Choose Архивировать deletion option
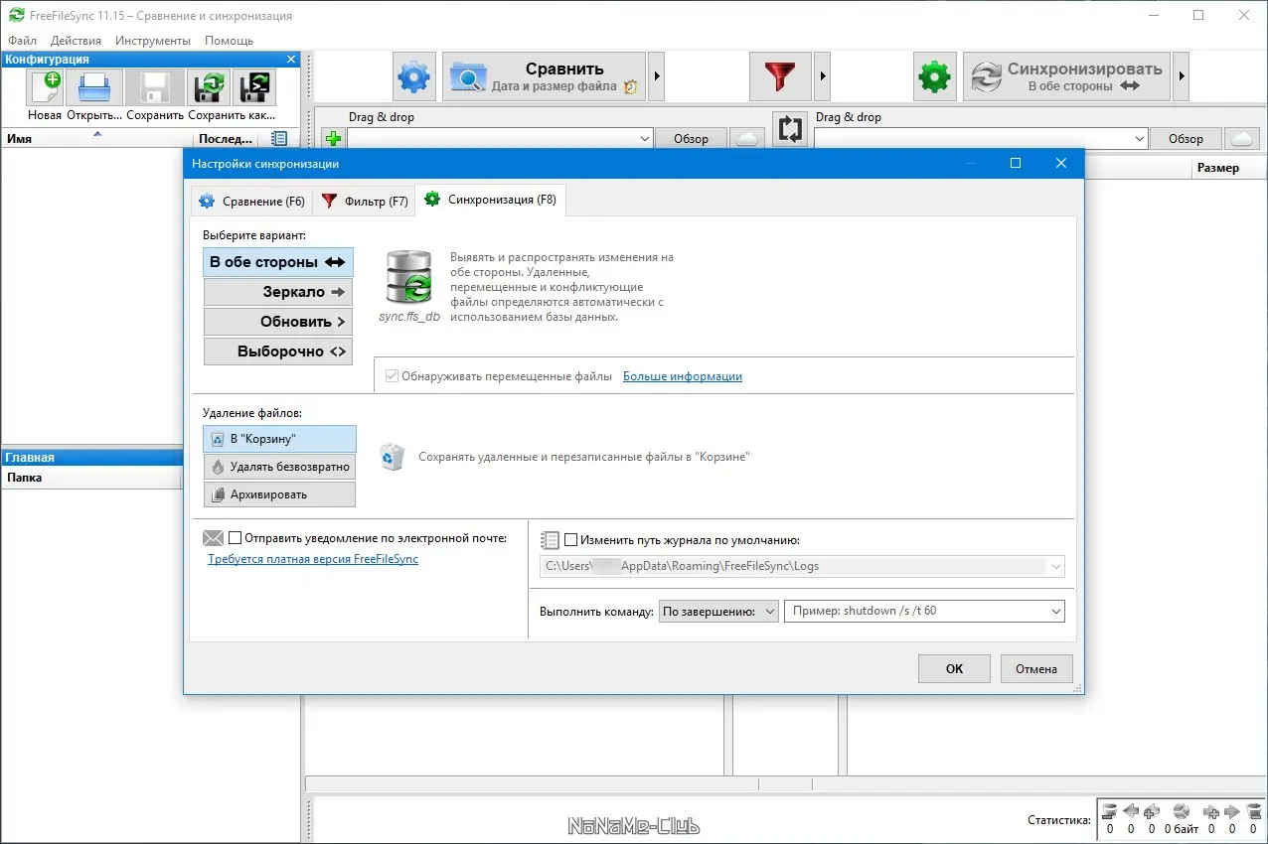This screenshot has width=1268, height=844. point(279,493)
